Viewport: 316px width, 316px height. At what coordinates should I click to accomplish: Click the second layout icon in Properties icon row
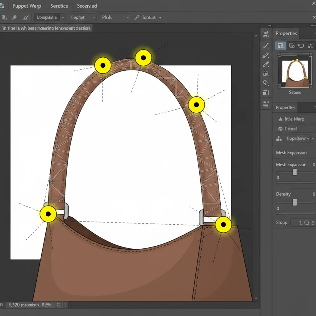coord(291,46)
